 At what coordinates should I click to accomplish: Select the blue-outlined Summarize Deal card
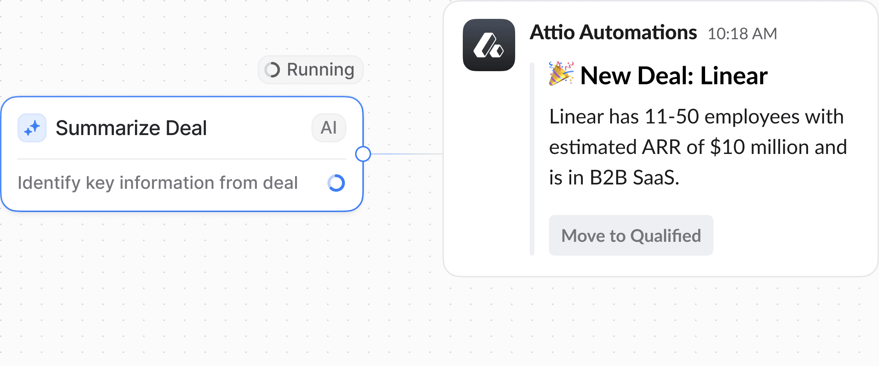coord(182,154)
